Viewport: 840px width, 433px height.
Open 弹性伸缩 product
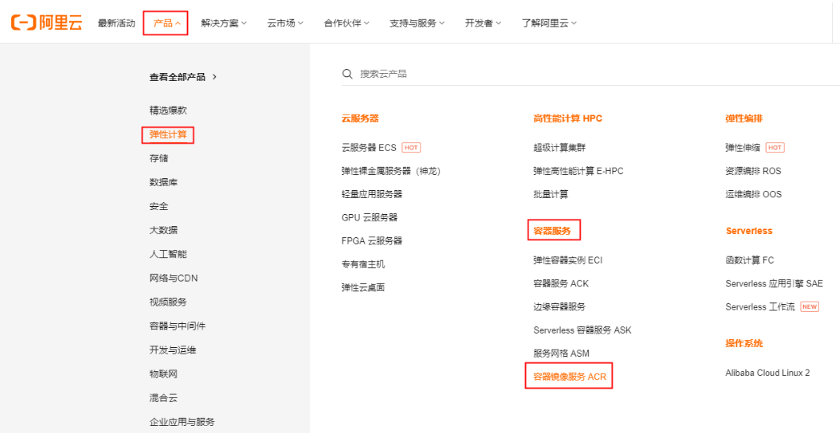(x=743, y=148)
